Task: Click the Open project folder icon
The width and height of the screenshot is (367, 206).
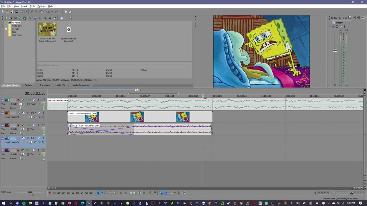Action: point(7,12)
